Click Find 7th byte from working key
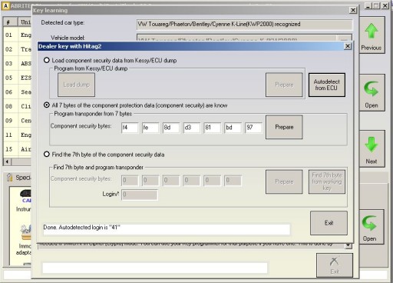Viewport: 393px width, 283px height. point(327,181)
